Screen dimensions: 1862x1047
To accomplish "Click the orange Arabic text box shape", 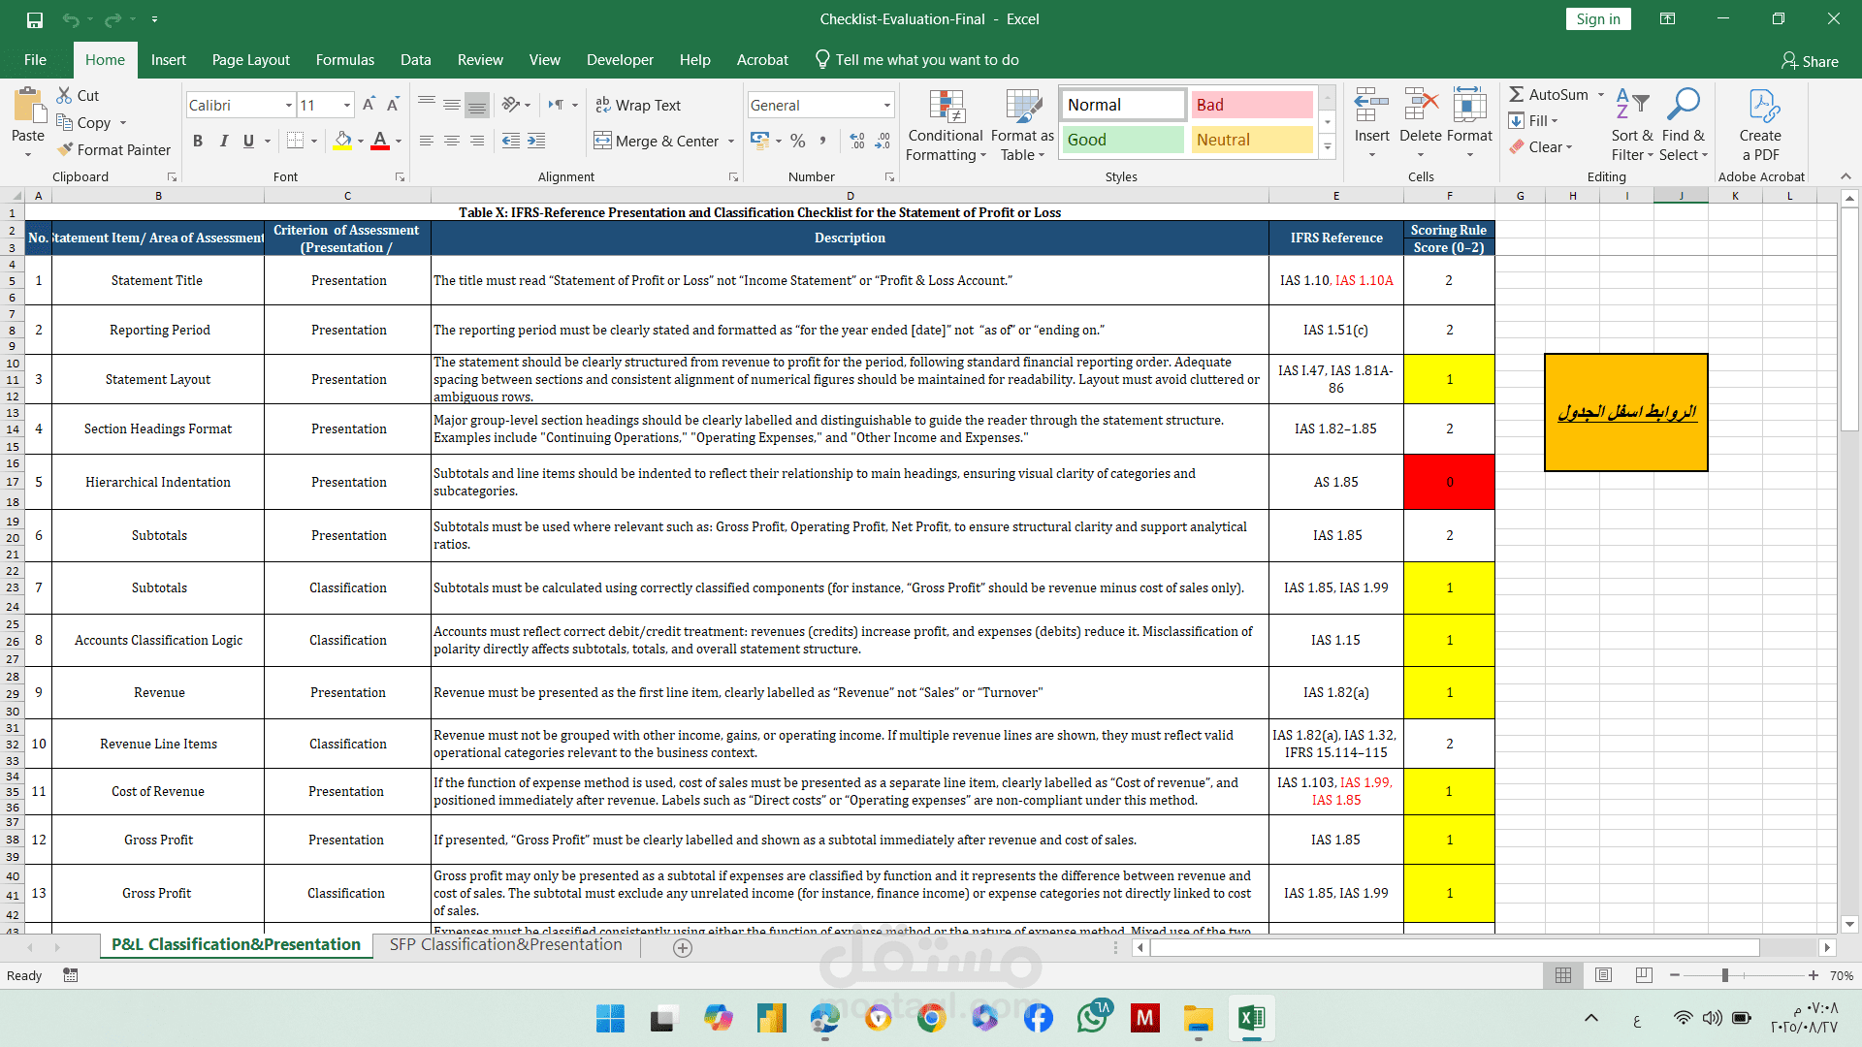I will (1625, 413).
